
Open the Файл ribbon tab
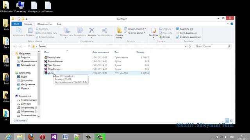pos(16,24)
